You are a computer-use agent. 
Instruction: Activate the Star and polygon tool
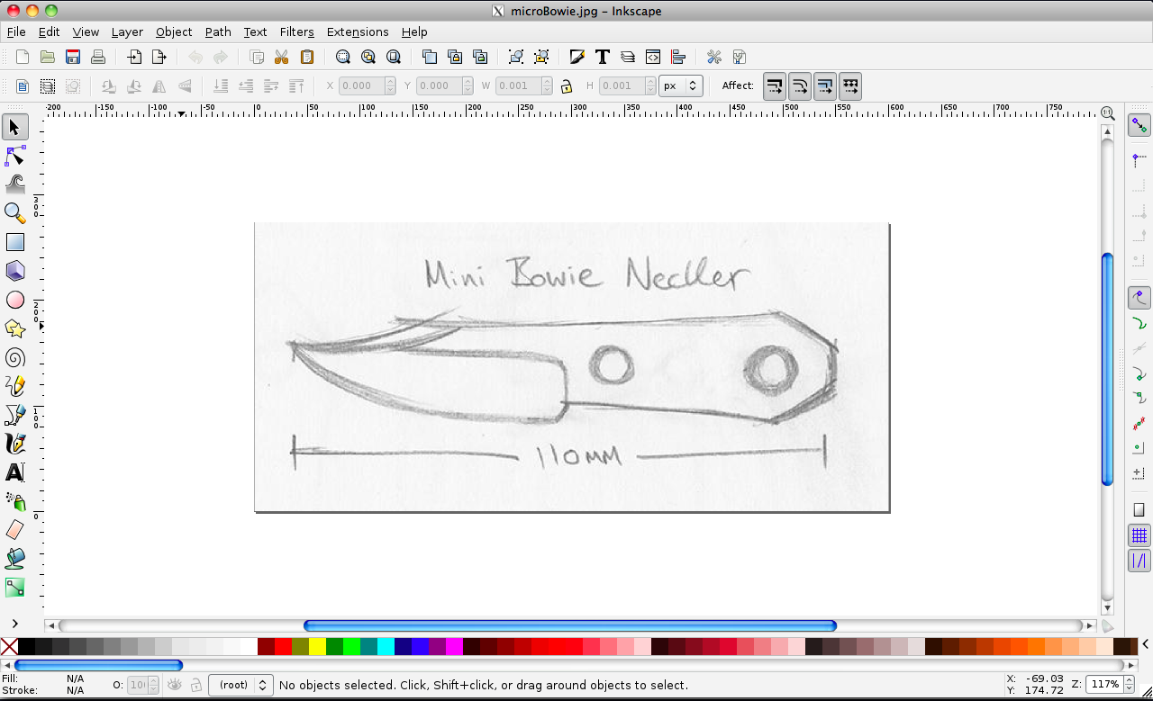[x=15, y=328]
